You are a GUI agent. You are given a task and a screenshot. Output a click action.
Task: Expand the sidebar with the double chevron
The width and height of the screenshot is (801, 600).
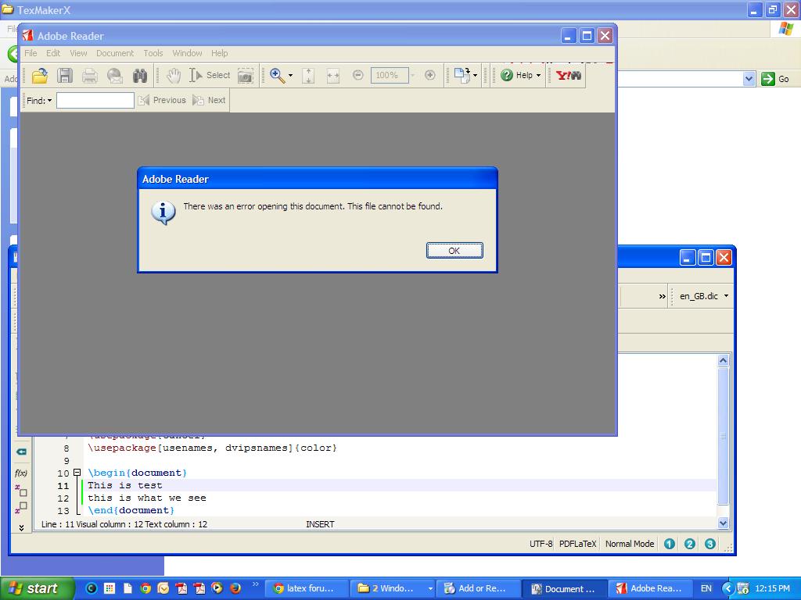pyautogui.click(x=21, y=527)
